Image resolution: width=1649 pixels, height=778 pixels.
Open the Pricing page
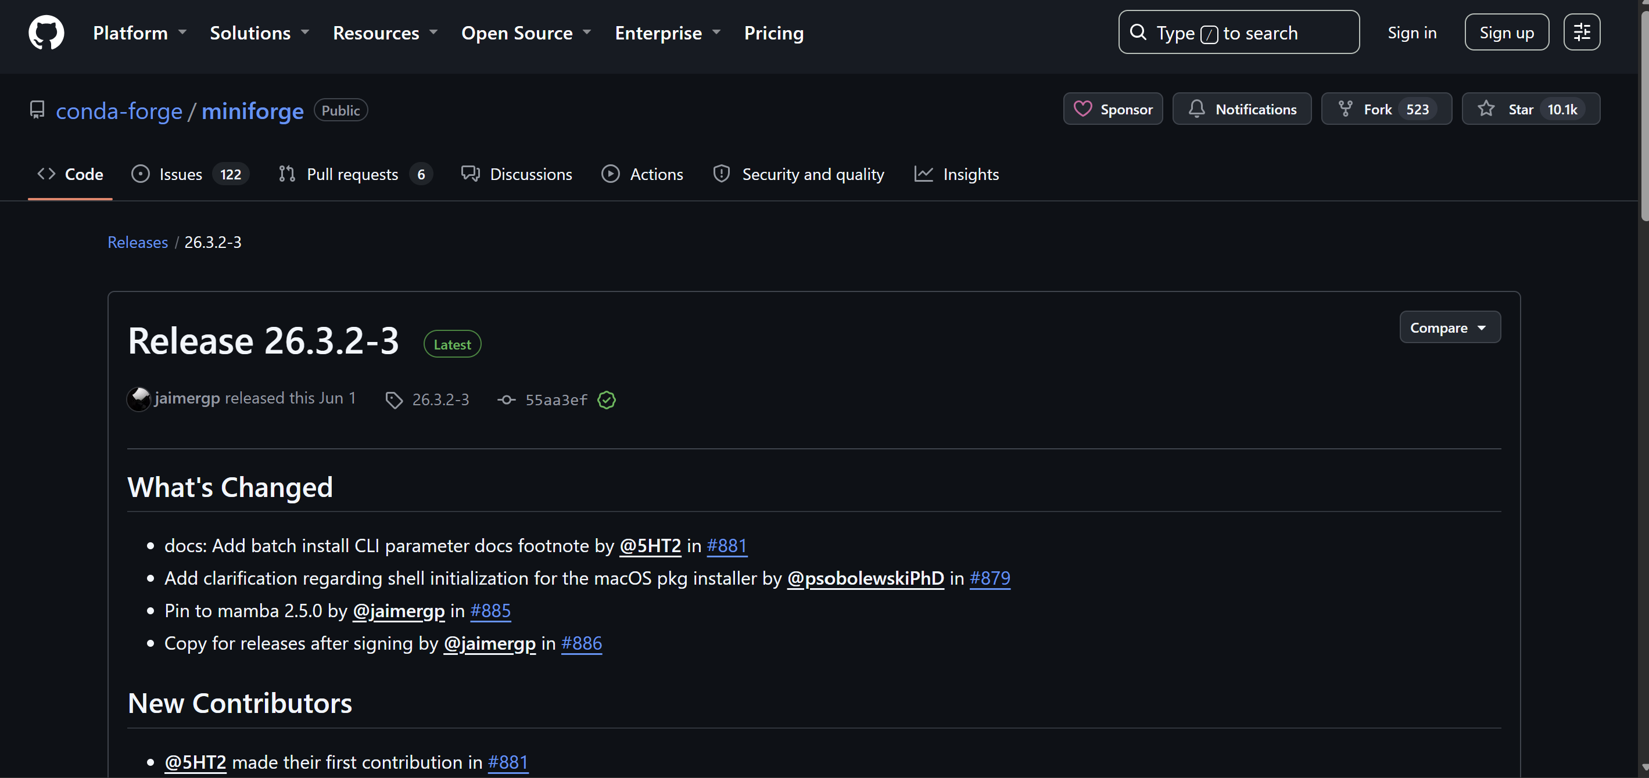(x=773, y=33)
